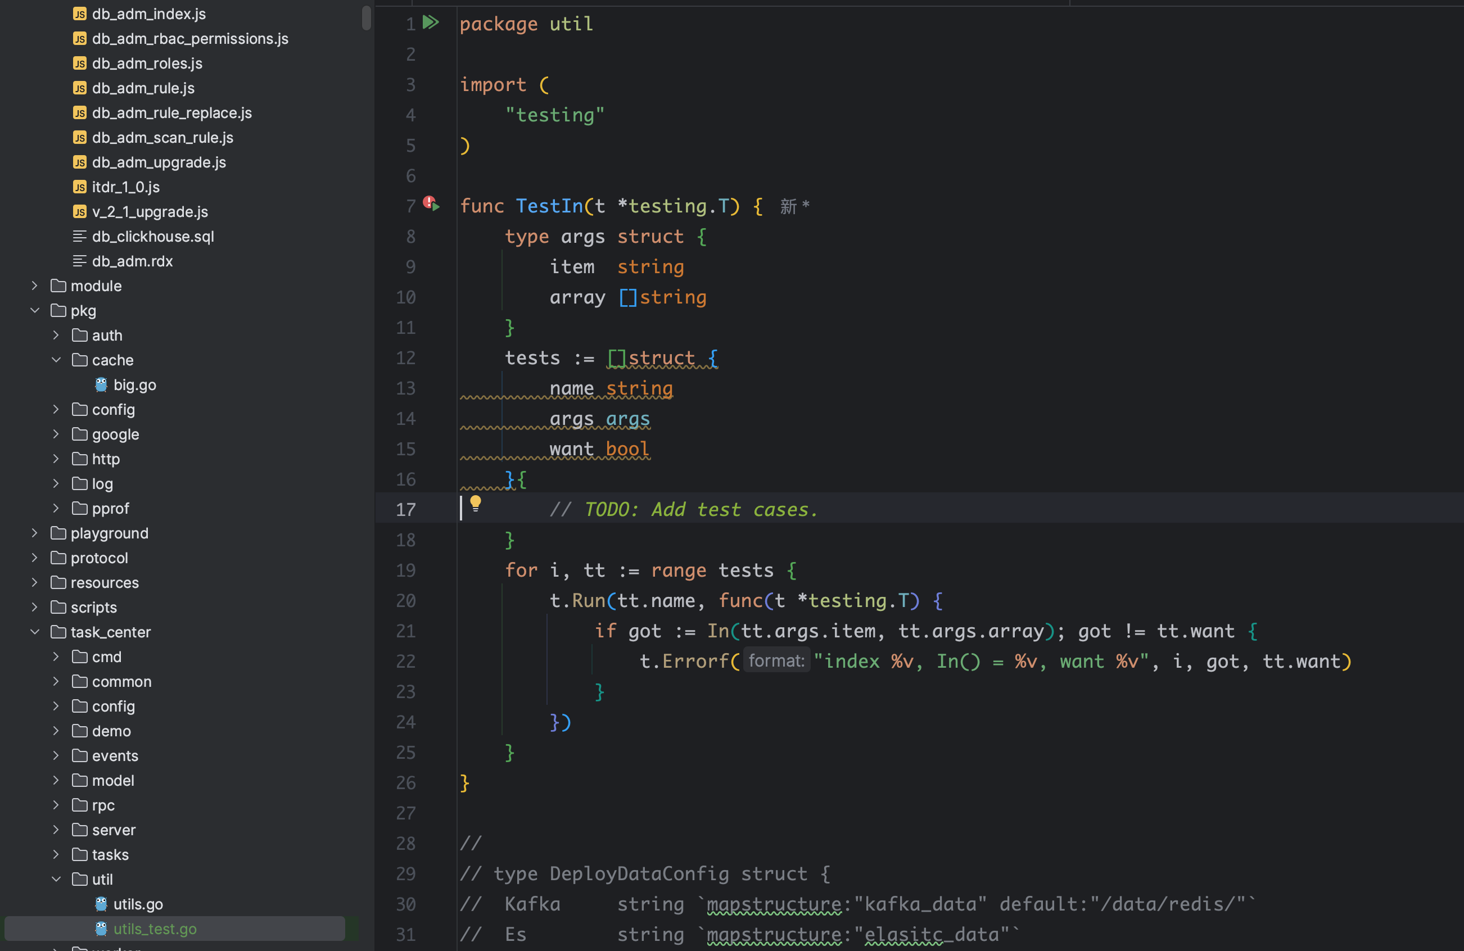
Task: Expand the module folder
Action: click(34, 286)
